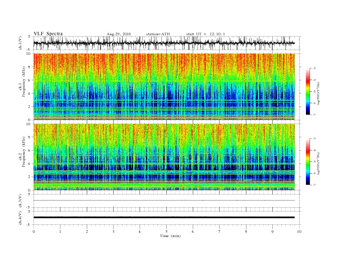Click the ch.2 spectrogram color bar
The height and width of the screenshot is (260, 337).
tap(308, 162)
